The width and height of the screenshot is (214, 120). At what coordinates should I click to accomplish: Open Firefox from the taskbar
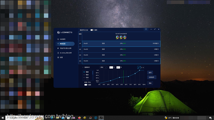click(x=79, y=118)
